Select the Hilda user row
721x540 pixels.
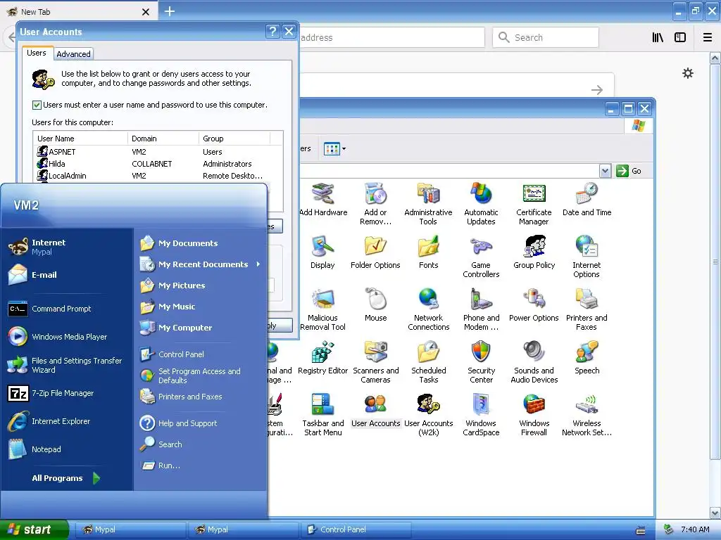158,164
